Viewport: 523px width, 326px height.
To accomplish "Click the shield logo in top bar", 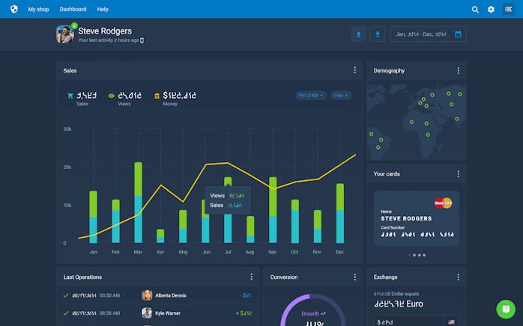I will tap(14, 9).
